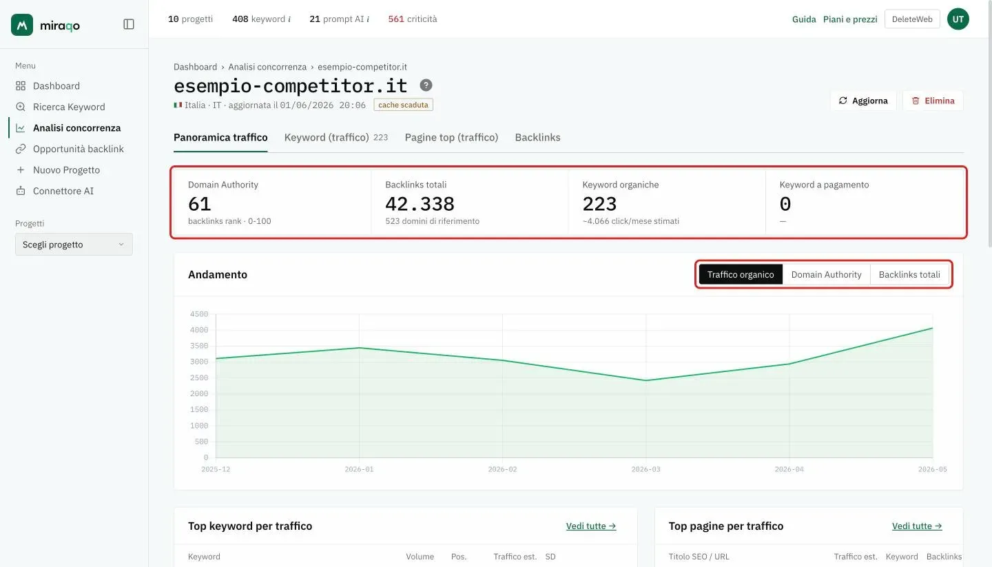992x567 pixels.
Task: Switch to Pagine top (traffico) tab
Action: point(451,137)
